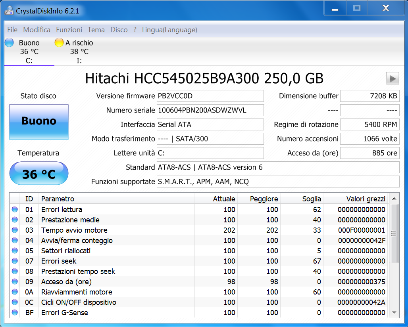Click status dot of Cicli ON/OFF dispositivo row
Image resolution: width=408 pixels, height=327 pixels.
point(15,302)
